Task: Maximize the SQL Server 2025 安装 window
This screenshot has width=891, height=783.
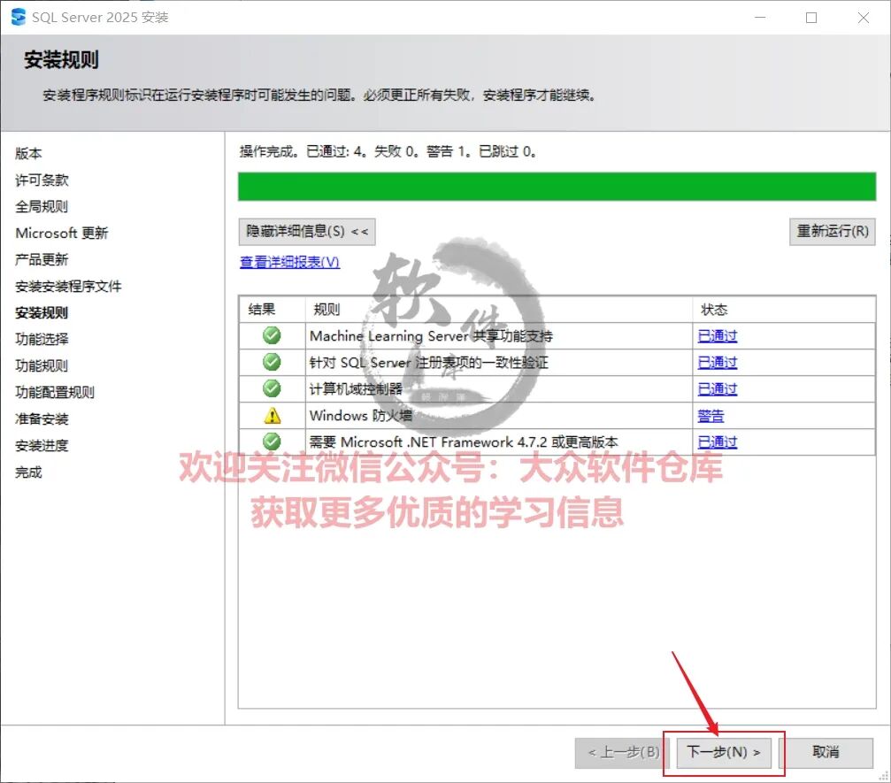Action: (811, 18)
